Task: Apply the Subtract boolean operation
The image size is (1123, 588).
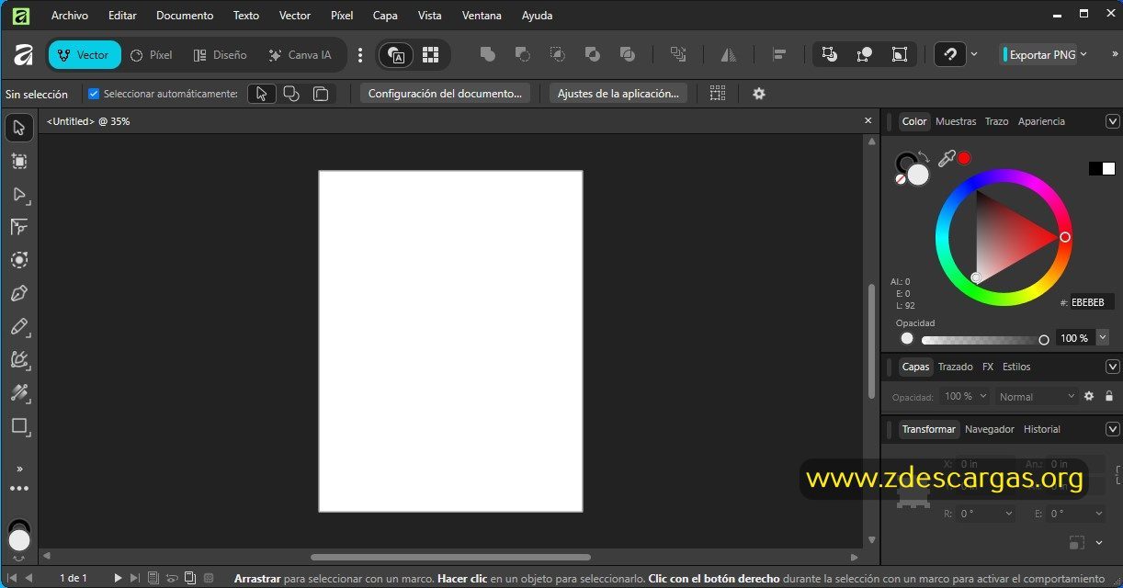Action: [522, 55]
